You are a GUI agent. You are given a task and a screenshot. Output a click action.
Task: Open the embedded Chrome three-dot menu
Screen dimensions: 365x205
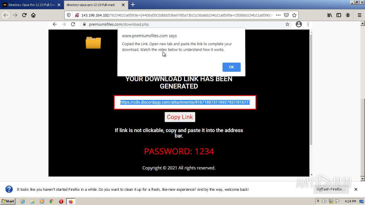click(x=308, y=24)
